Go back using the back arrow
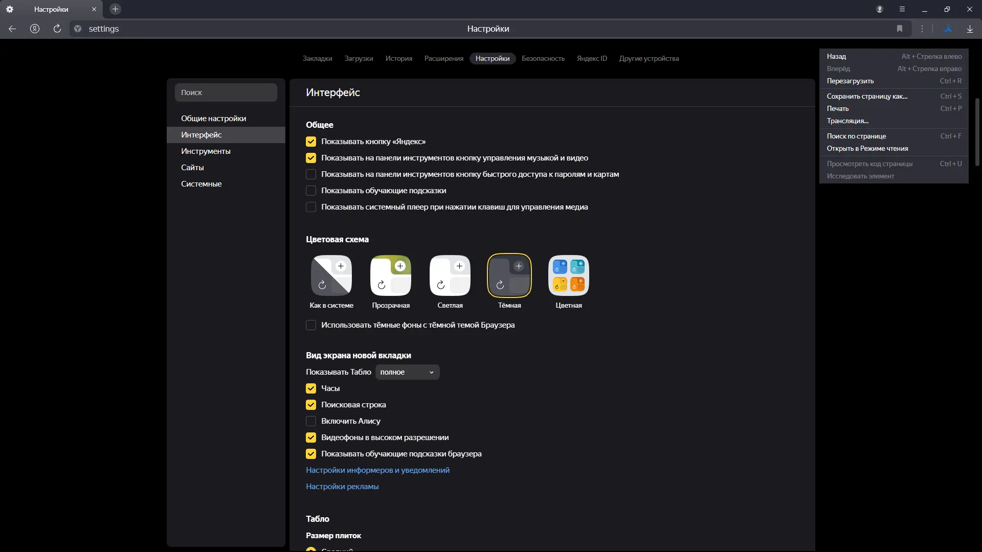Screen dimensions: 982x552 pos(12,29)
